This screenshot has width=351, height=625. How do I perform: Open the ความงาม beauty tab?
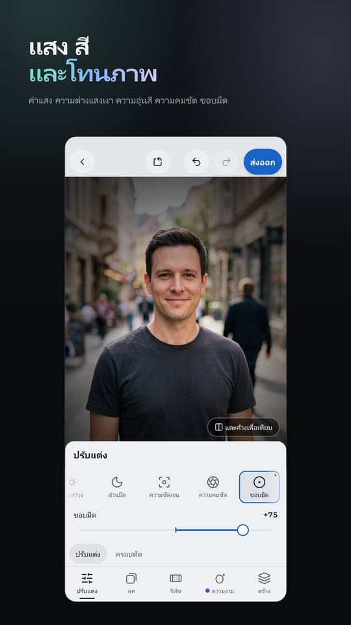(x=220, y=583)
